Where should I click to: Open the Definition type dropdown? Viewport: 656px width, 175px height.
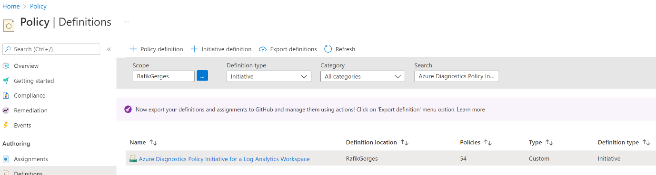tap(268, 76)
